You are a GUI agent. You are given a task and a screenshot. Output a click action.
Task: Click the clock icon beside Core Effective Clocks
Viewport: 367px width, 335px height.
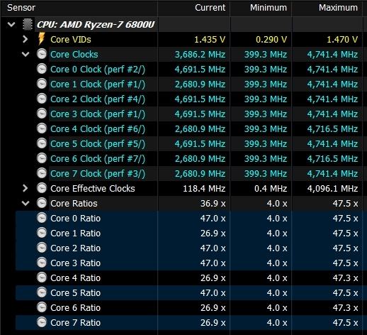42,188
